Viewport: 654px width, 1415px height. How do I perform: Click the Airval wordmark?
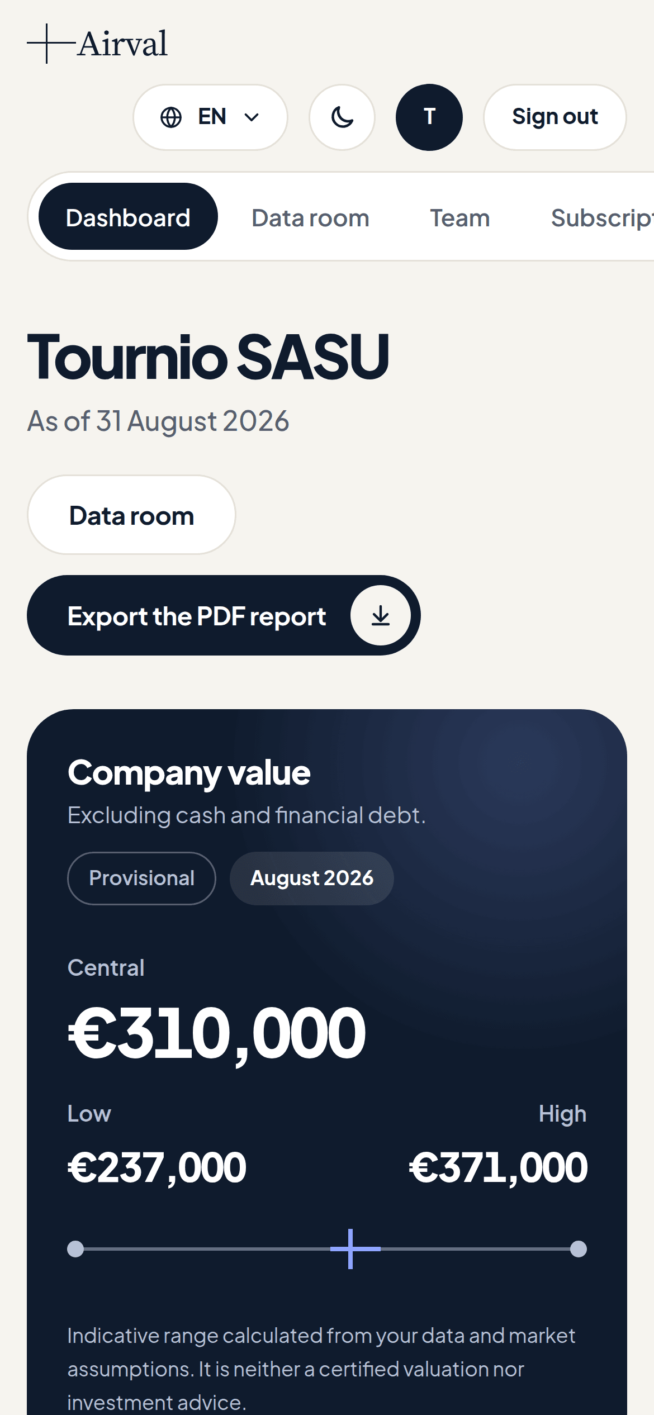coord(123,44)
